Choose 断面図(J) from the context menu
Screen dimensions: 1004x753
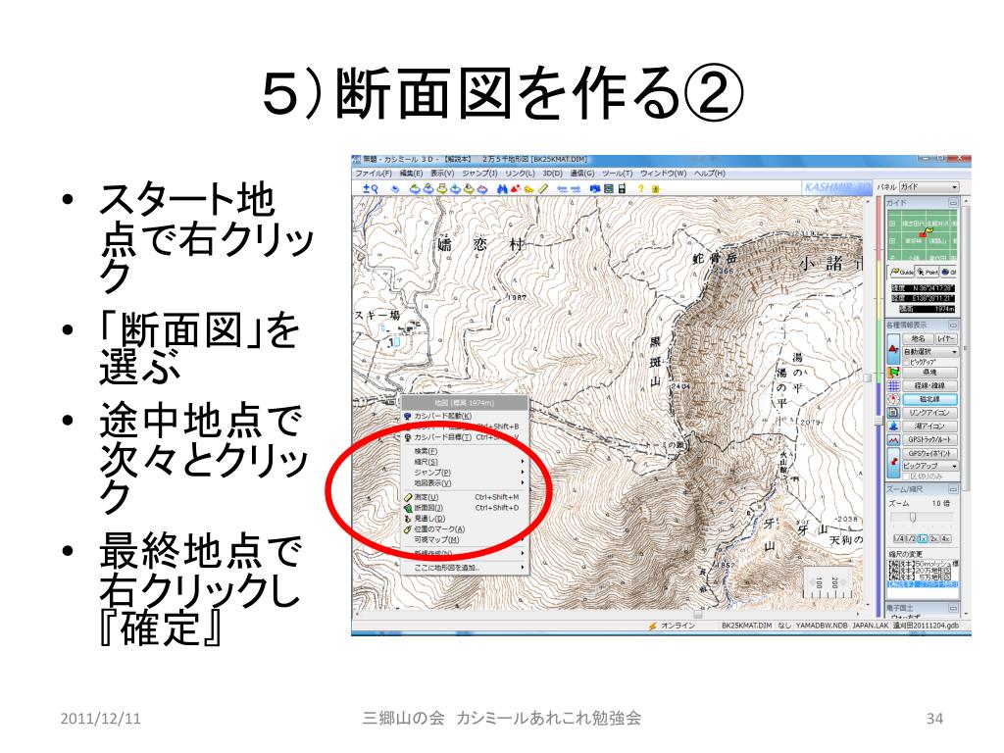coord(465,508)
